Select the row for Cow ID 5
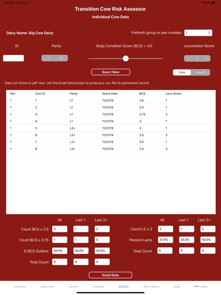 (111, 128)
